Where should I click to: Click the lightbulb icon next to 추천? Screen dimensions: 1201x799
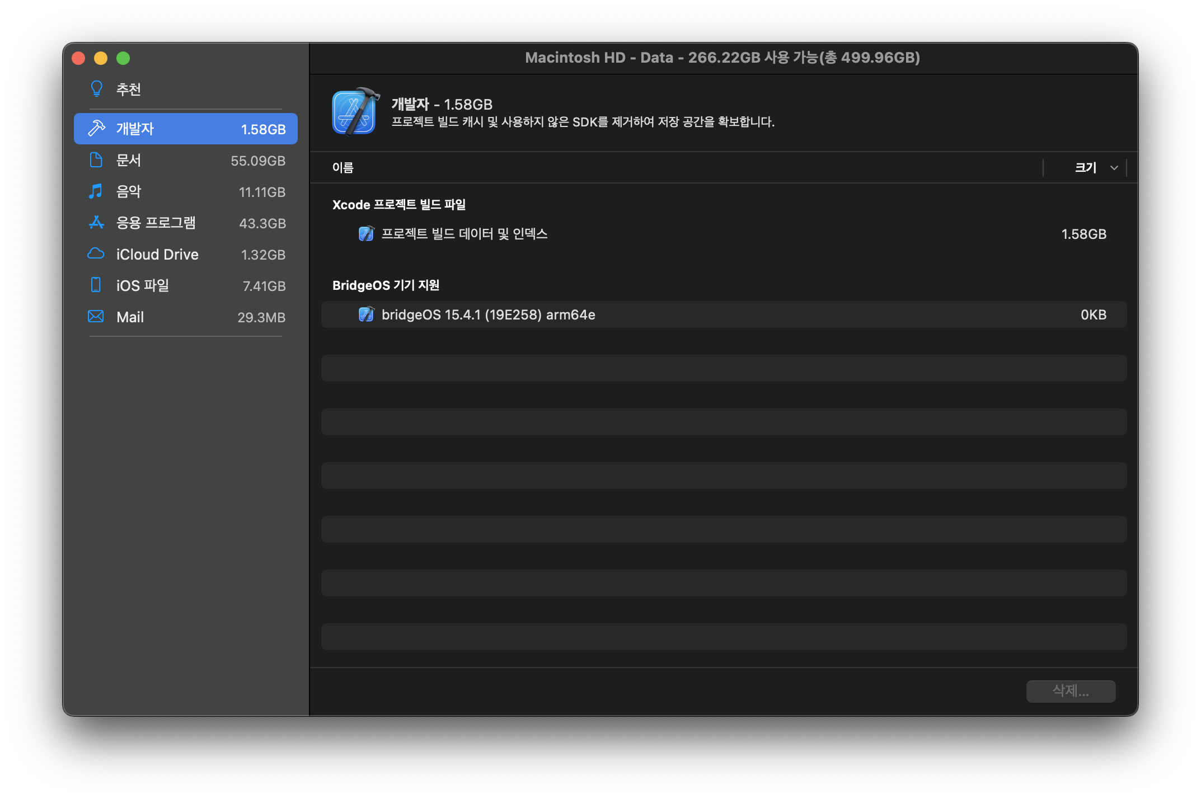click(96, 89)
